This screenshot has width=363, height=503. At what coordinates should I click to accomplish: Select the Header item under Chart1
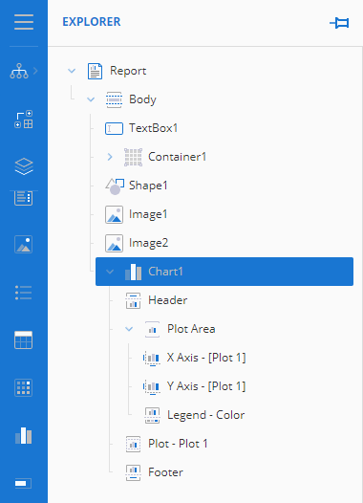pos(167,300)
